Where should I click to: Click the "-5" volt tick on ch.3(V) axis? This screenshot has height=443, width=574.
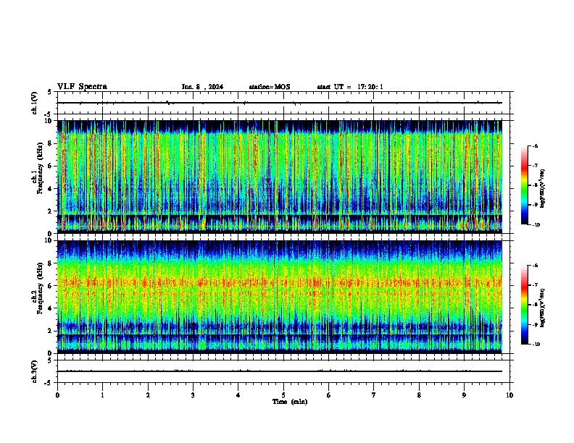point(48,383)
